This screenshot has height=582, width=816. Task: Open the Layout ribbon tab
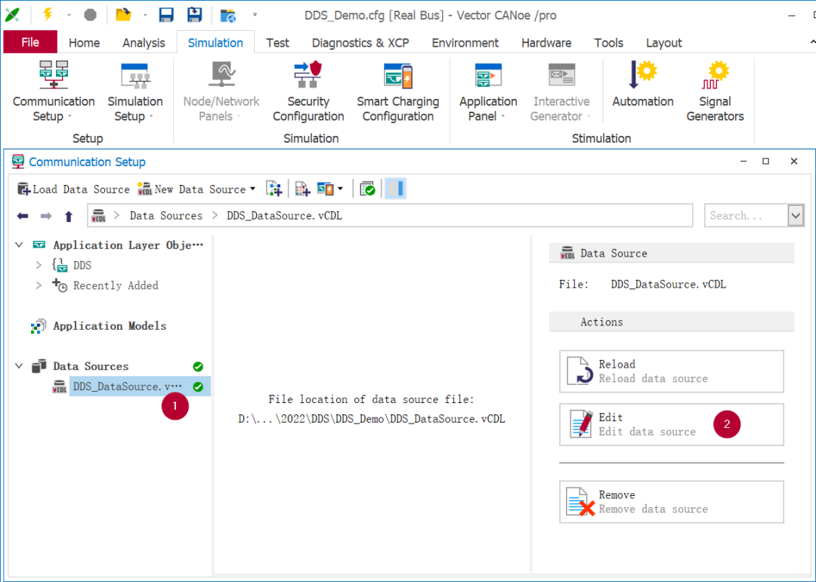coord(663,42)
